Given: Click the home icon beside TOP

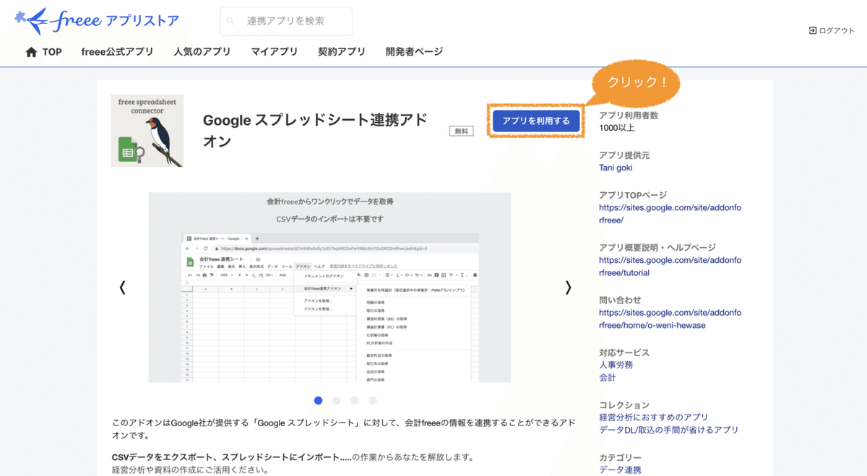Looking at the screenshot, I should (x=31, y=52).
